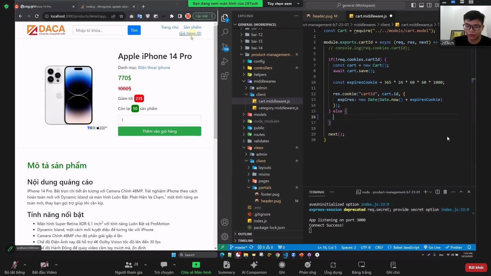Select the TERMINAL panel tab
The width and height of the screenshot is (491, 276).
[x=317, y=192]
